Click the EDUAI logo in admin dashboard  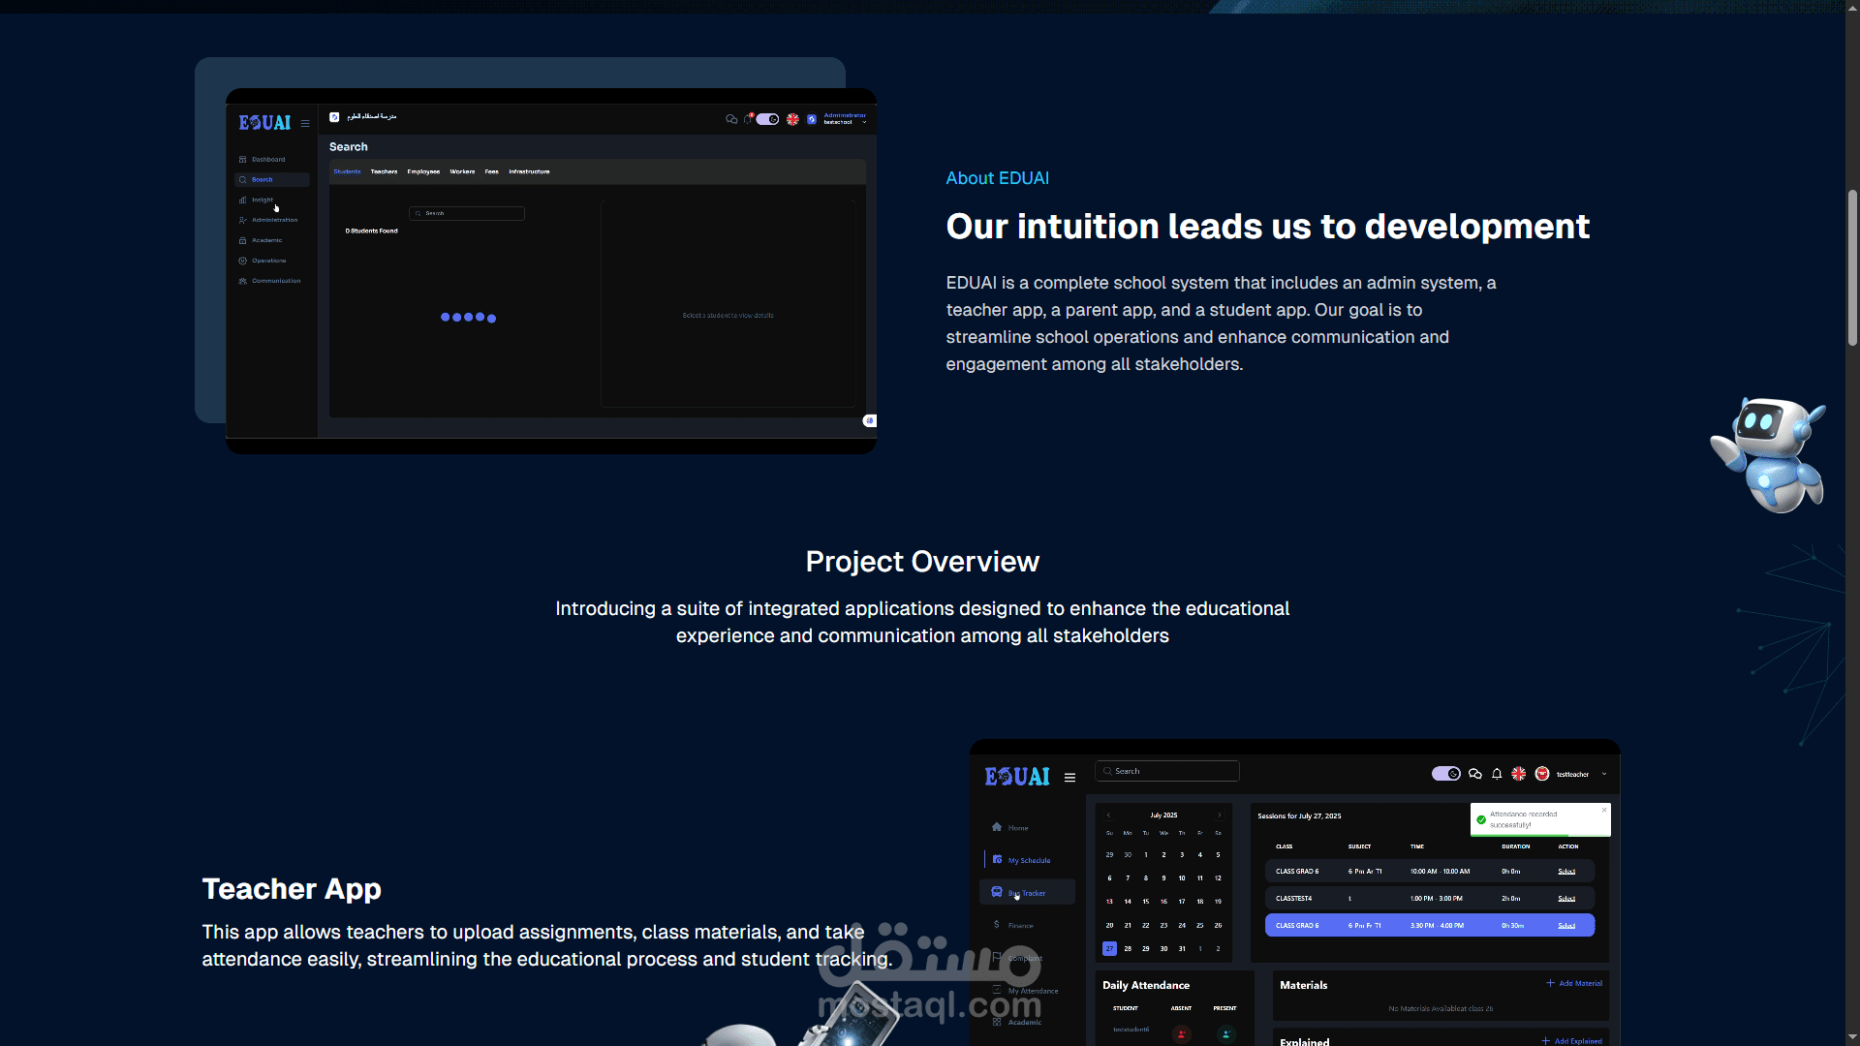[x=264, y=123]
